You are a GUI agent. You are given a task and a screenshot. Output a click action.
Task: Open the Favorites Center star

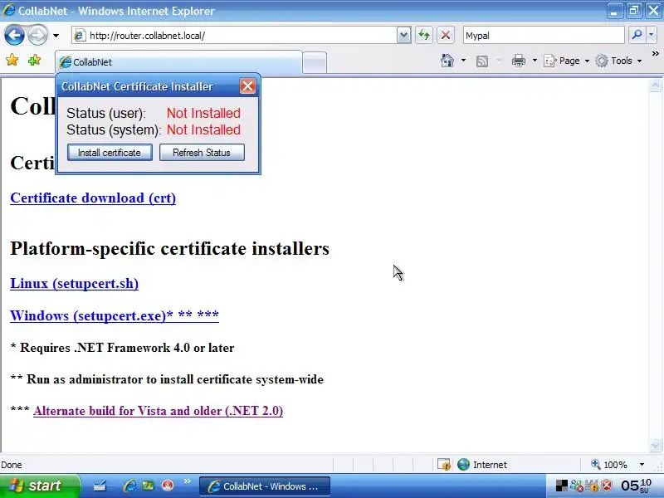(x=12, y=60)
